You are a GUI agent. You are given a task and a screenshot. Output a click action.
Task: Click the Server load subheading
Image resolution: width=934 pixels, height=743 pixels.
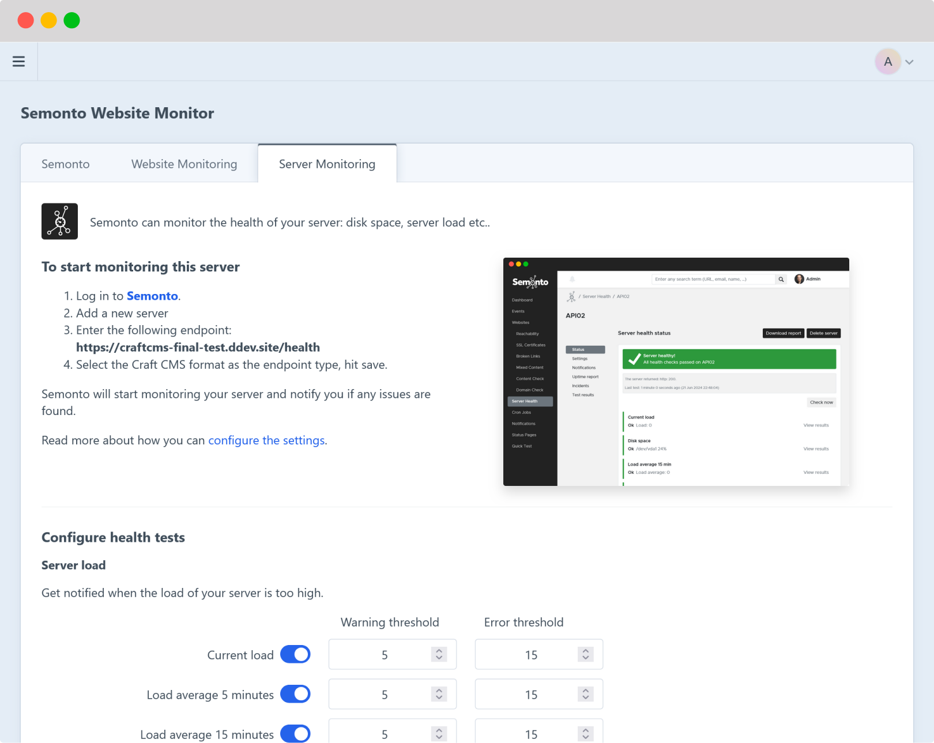(x=74, y=565)
